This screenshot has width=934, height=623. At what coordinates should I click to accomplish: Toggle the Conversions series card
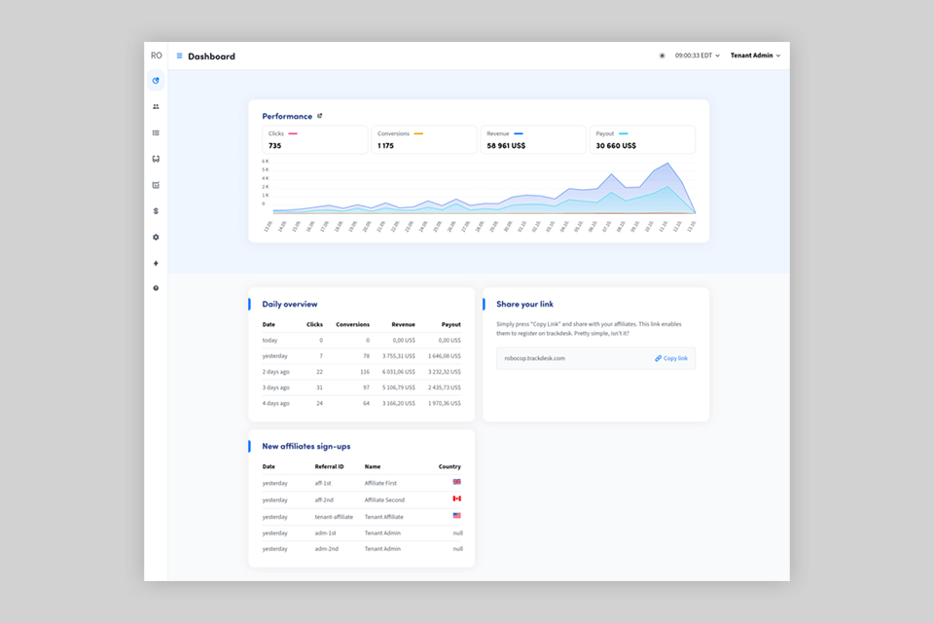(x=424, y=139)
